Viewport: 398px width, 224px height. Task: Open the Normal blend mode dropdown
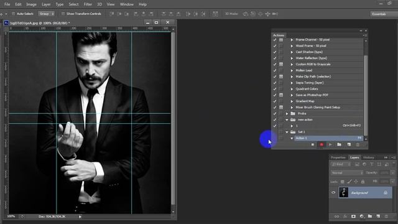tap(347, 173)
